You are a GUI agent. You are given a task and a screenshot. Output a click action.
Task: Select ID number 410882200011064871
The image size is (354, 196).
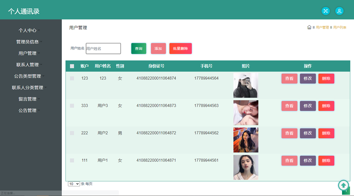pos(156,161)
